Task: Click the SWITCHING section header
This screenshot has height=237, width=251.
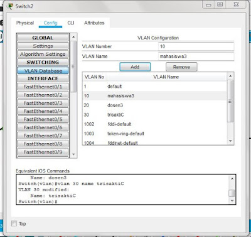Action: point(43,62)
